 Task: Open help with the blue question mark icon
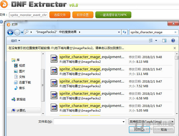pos(173,40)
